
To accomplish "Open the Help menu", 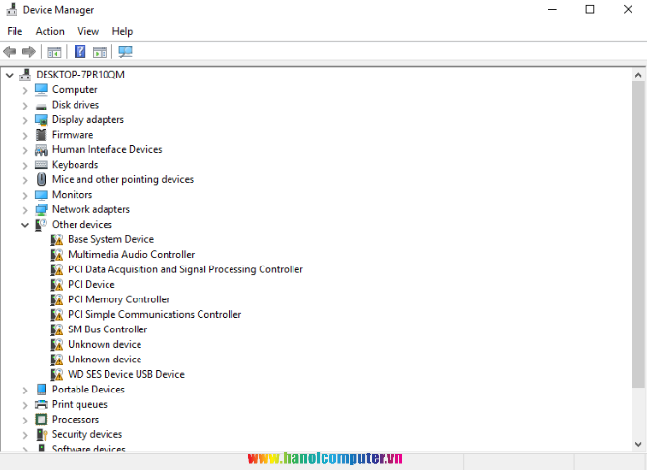I will click(122, 31).
